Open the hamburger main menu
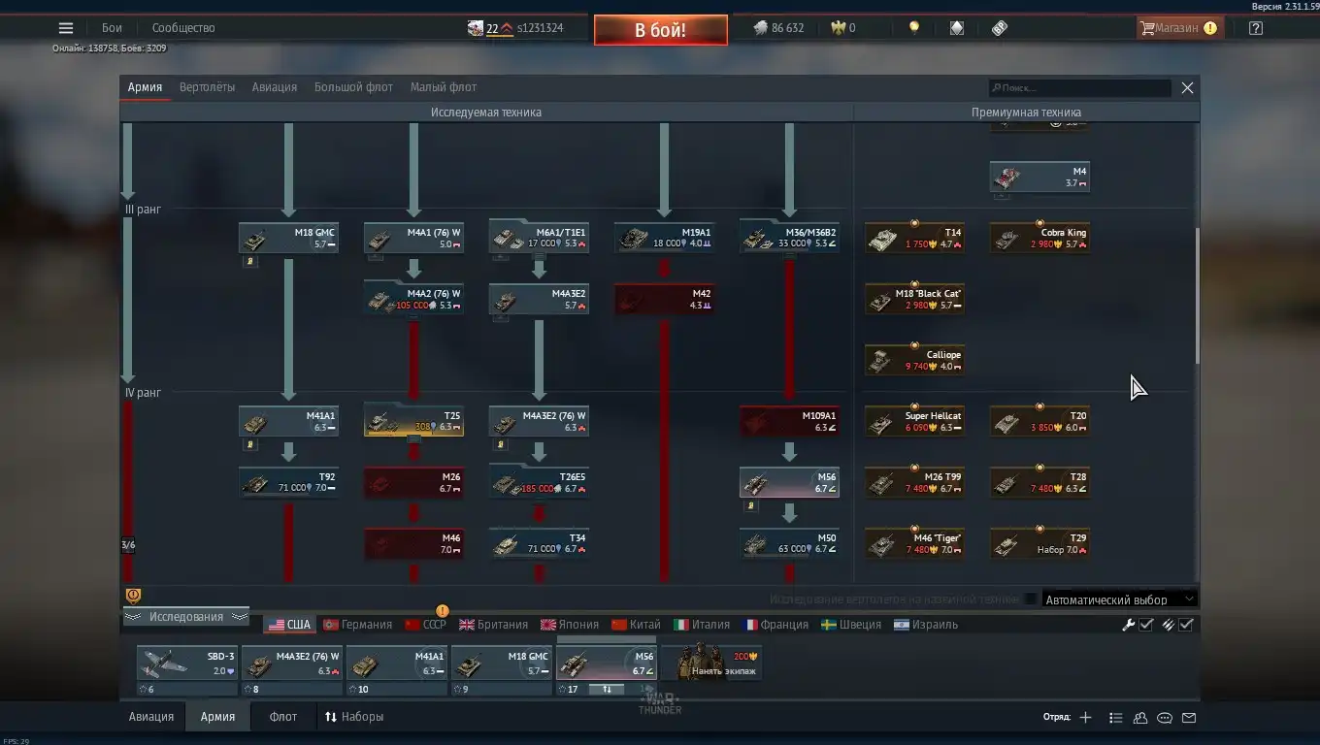 coord(66,28)
